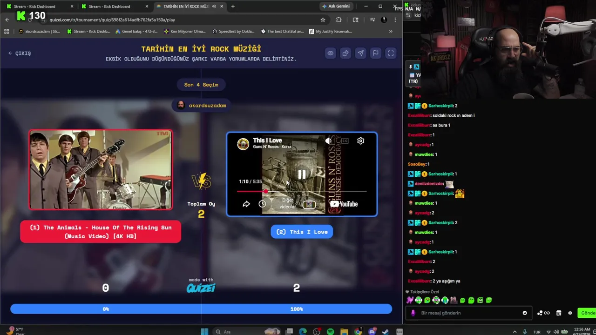Click the taskbar Ara search box

(246, 331)
